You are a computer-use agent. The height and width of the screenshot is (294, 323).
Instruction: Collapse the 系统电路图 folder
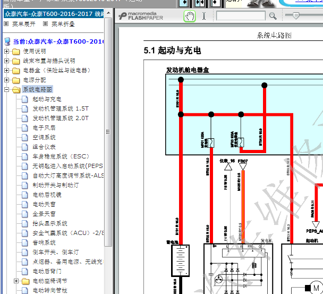6,89
